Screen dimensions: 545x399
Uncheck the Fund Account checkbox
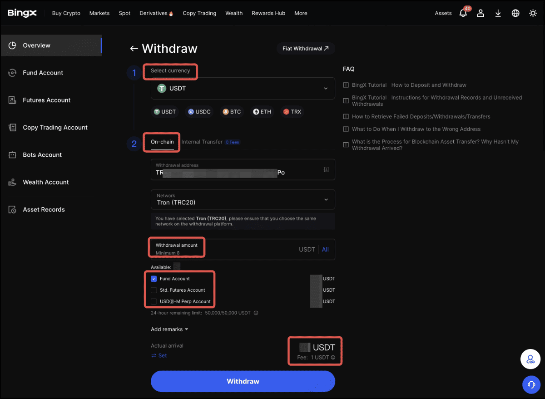[x=154, y=279]
